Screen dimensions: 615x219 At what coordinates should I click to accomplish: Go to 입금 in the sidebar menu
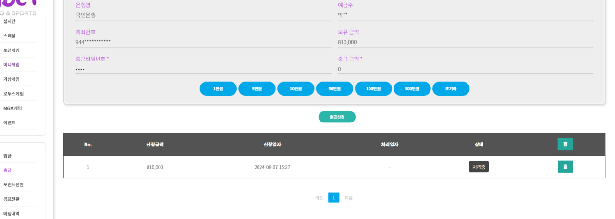[7, 156]
